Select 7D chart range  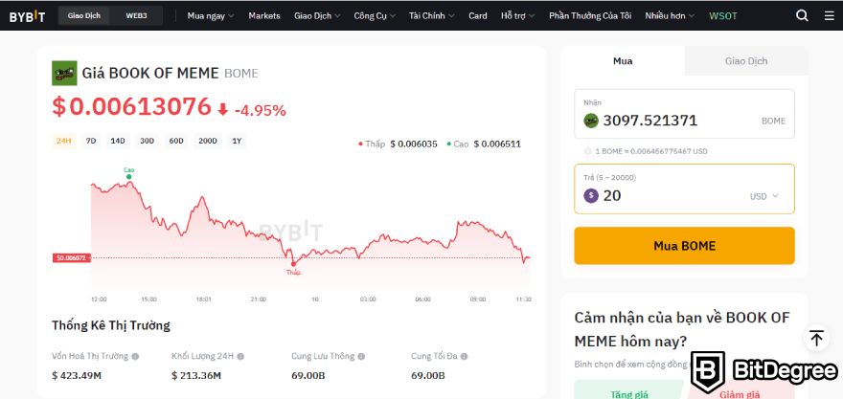click(x=91, y=142)
